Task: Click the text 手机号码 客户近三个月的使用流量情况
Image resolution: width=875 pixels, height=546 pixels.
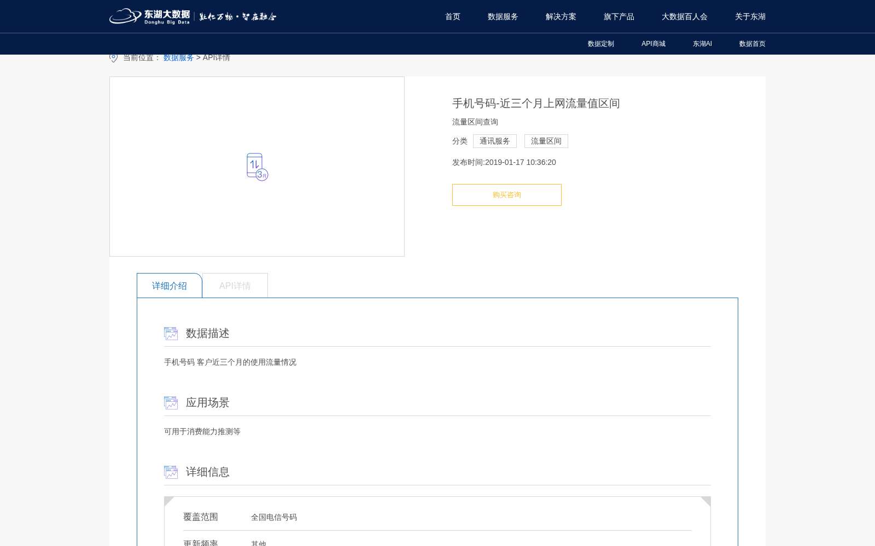Action: tap(230, 362)
